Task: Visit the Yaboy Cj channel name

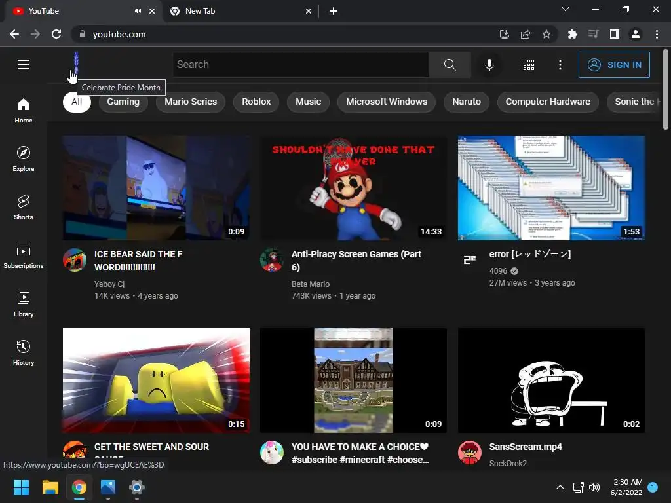Action: pyautogui.click(x=109, y=284)
